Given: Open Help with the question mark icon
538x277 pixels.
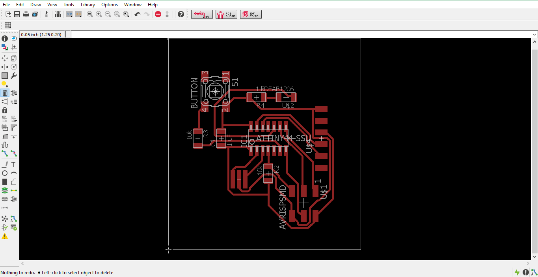Looking at the screenshot, I should [181, 14].
